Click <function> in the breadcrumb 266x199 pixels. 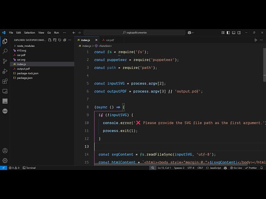coord(105,46)
